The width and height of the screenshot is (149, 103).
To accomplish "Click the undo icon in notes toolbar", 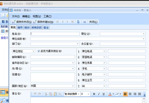I will tap(35, 94).
